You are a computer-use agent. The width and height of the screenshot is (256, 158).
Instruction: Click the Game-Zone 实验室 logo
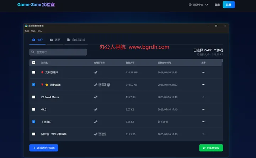(x=36, y=5)
